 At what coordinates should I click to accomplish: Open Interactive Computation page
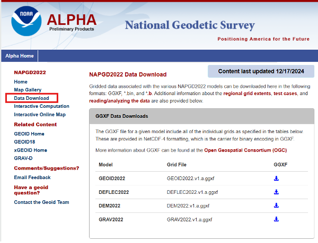tap(41, 106)
